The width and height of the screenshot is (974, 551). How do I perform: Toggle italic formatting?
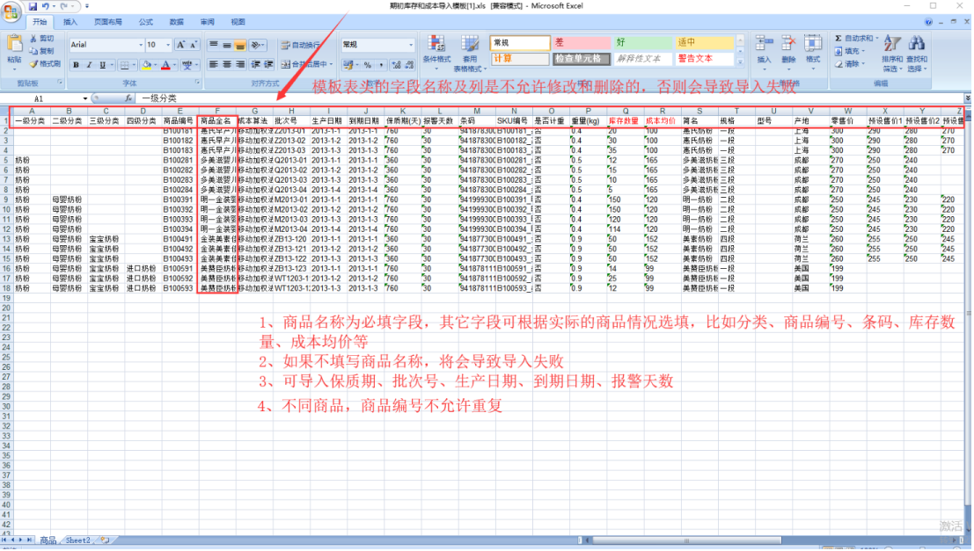click(89, 65)
